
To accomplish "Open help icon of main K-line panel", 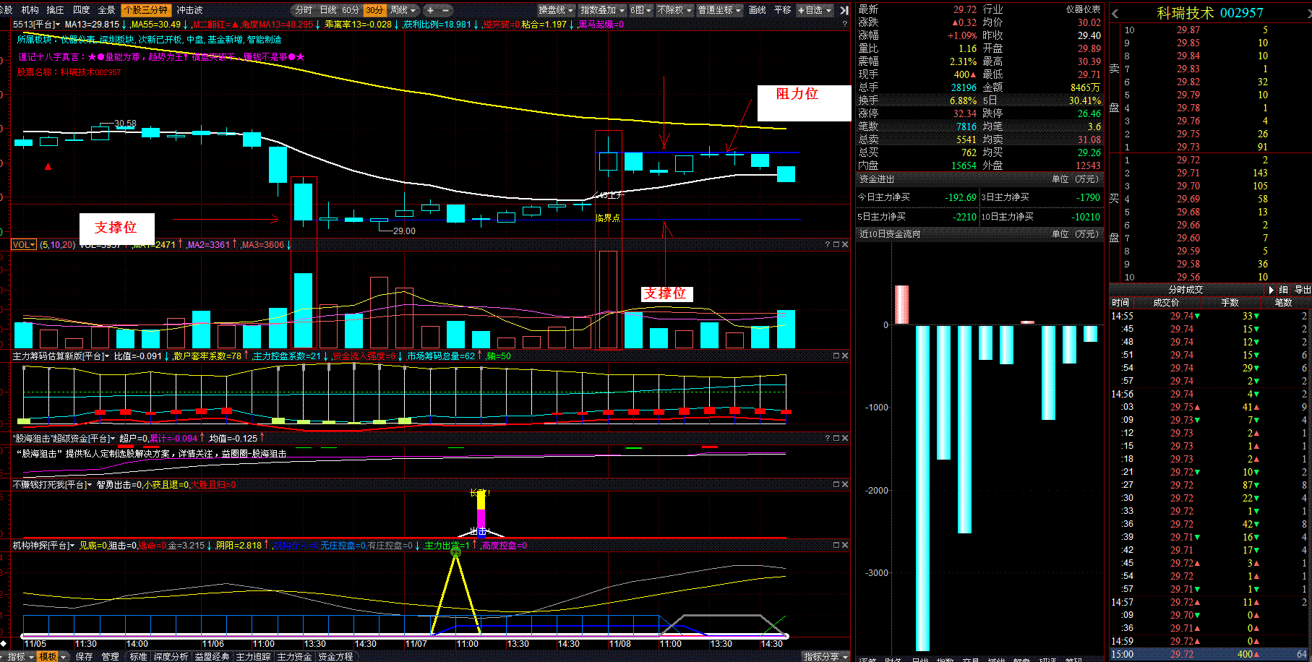I will pos(844,24).
